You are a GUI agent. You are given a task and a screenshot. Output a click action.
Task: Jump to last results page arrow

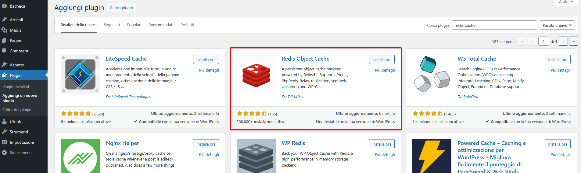pyautogui.click(x=573, y=41)
